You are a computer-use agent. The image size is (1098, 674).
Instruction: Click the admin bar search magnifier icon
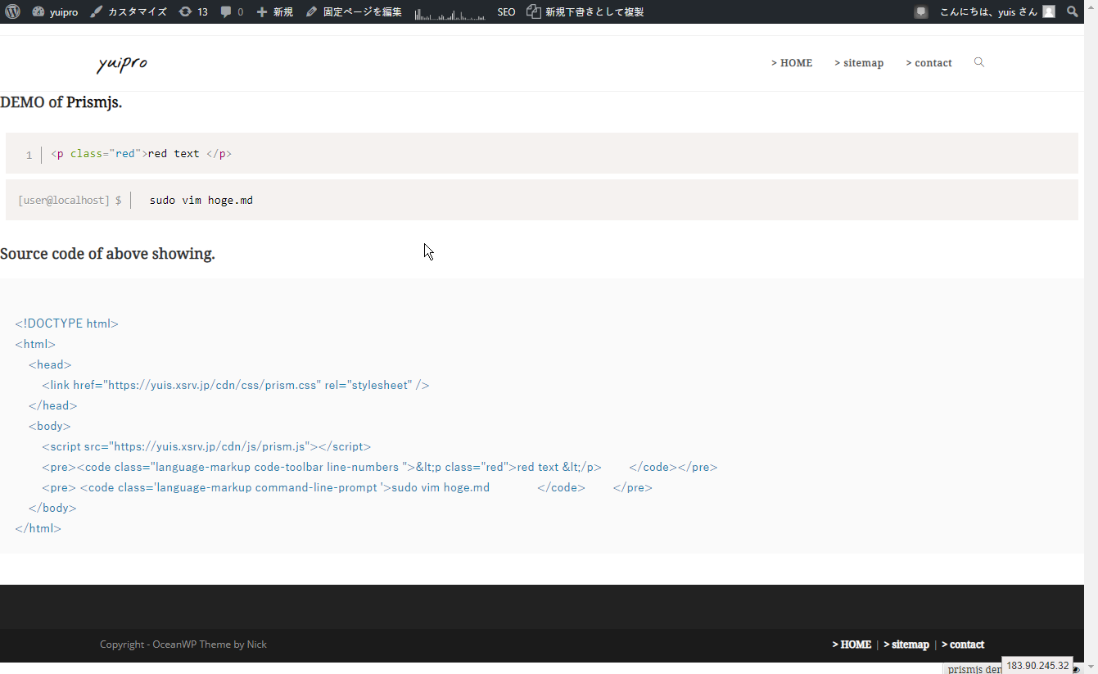(1073, 12)
